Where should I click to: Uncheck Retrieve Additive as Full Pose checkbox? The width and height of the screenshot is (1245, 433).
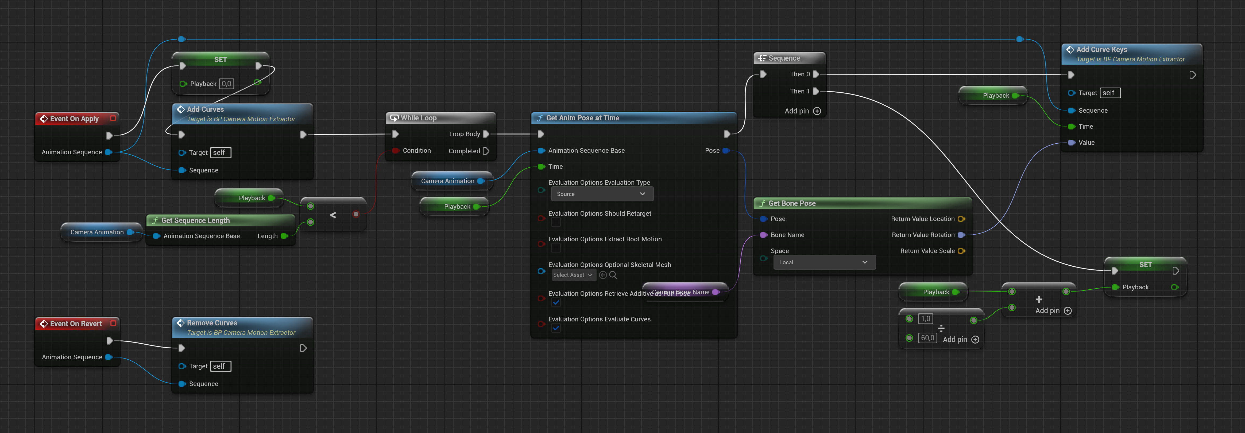[x=556, y=303]
